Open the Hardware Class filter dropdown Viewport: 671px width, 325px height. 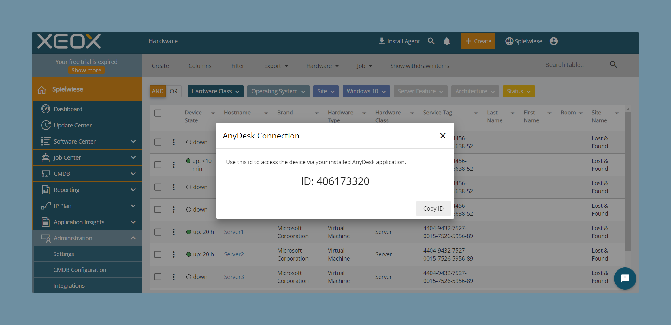(215, 91)
